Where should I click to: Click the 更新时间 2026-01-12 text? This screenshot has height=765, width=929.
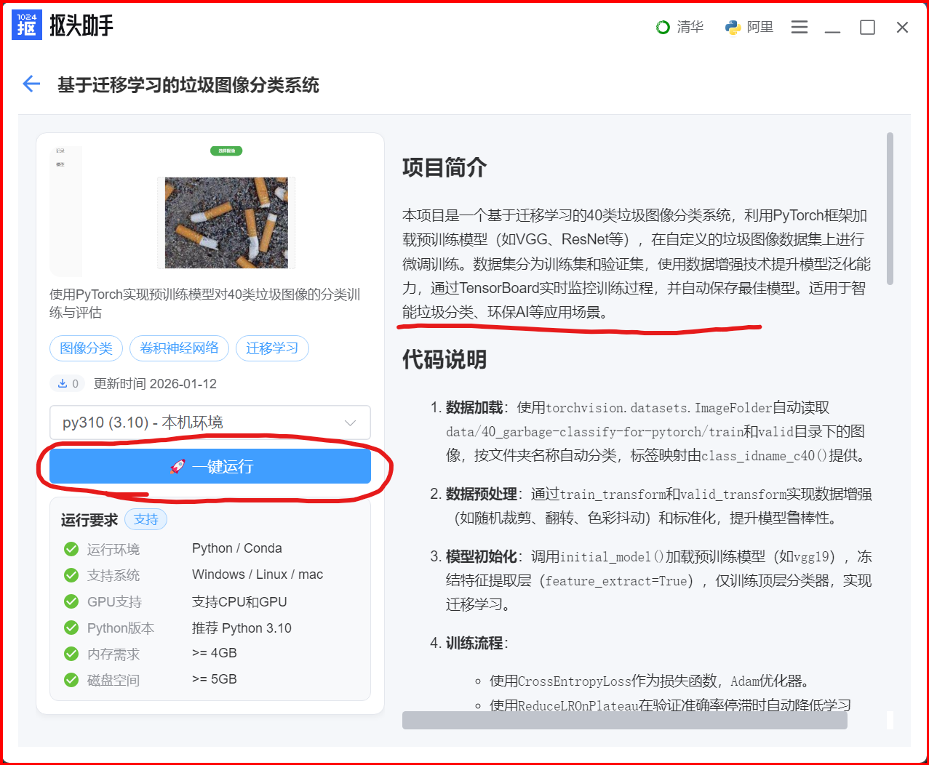pos(155,383)
